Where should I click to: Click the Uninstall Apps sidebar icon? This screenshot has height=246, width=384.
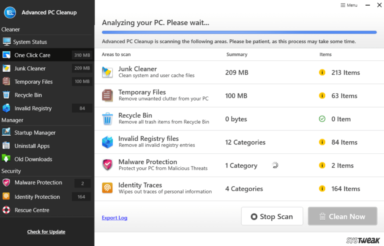(x=6, y=145)
